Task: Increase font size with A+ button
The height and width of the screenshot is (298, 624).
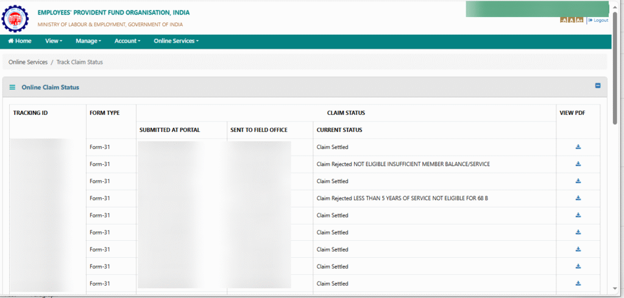Action: (580, 21)
